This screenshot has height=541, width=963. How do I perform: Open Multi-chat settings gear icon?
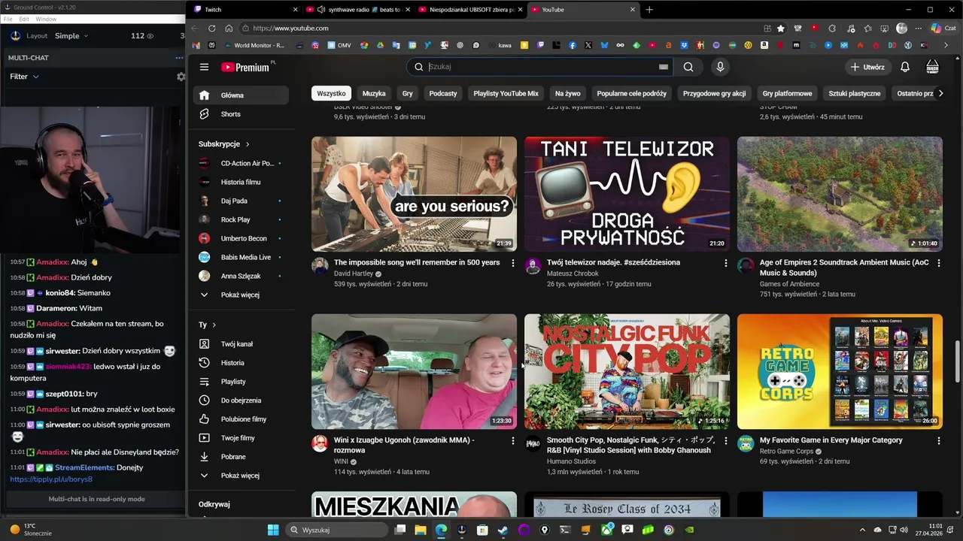click(x=181, y=77)
